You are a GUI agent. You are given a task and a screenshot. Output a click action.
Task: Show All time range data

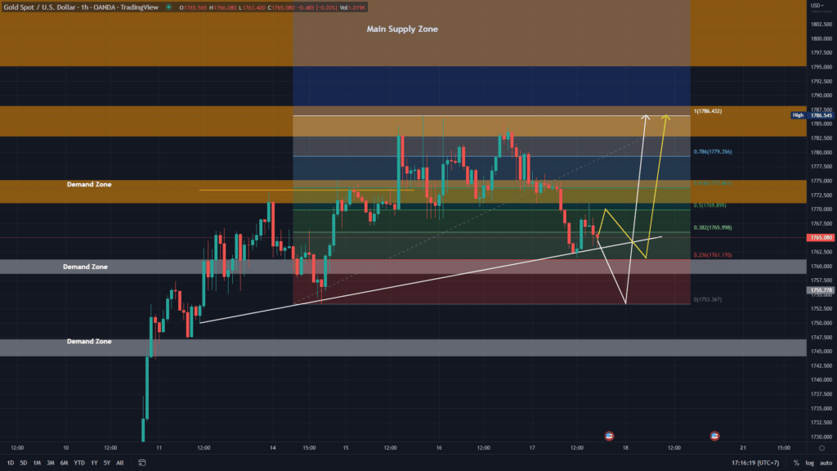click(120, 463)
